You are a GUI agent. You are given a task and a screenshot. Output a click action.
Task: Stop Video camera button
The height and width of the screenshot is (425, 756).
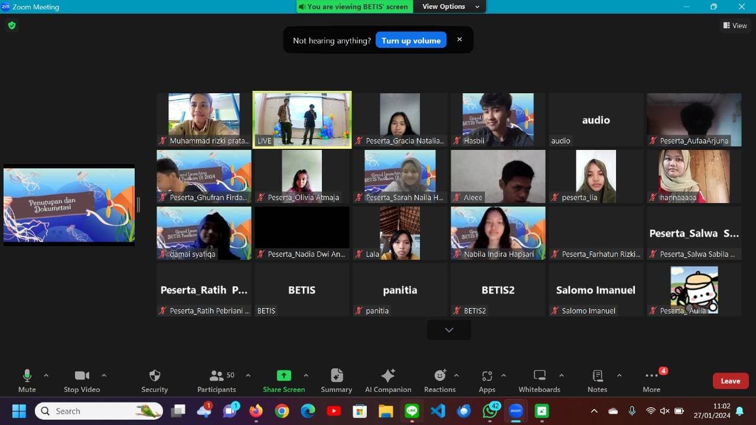click(82, 381)
